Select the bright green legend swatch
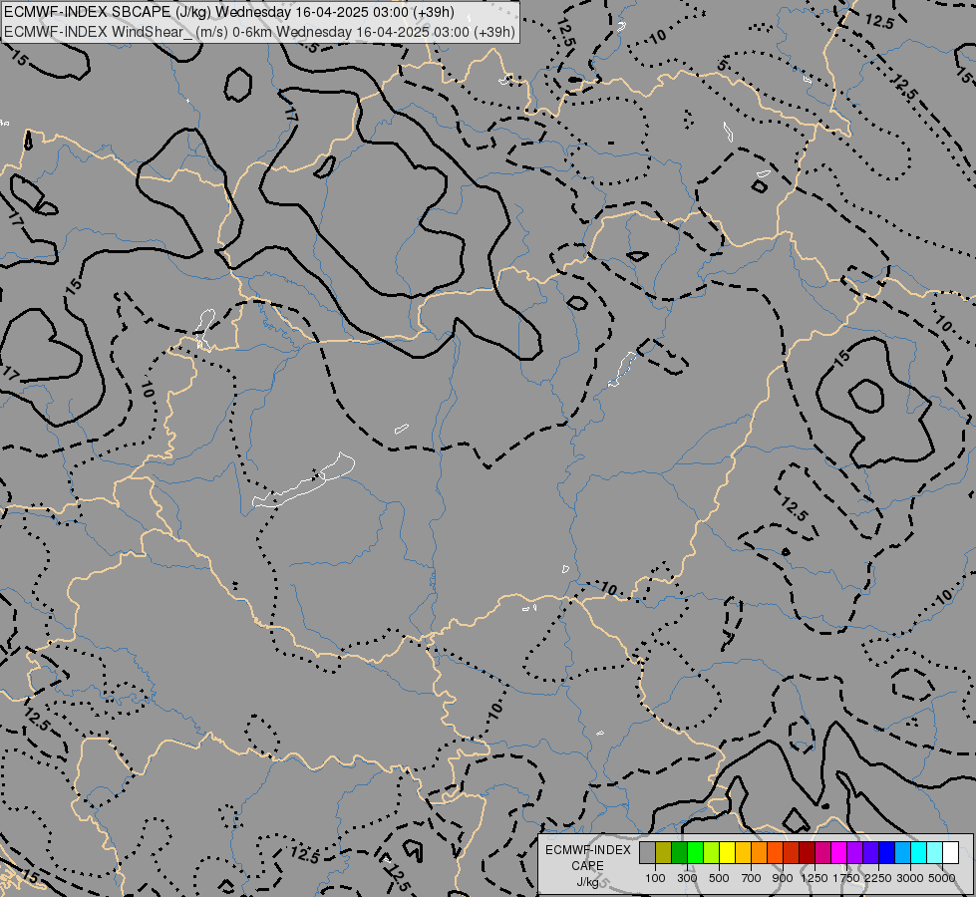The width and height of the screenshot is (976, 897). [695, 853]
